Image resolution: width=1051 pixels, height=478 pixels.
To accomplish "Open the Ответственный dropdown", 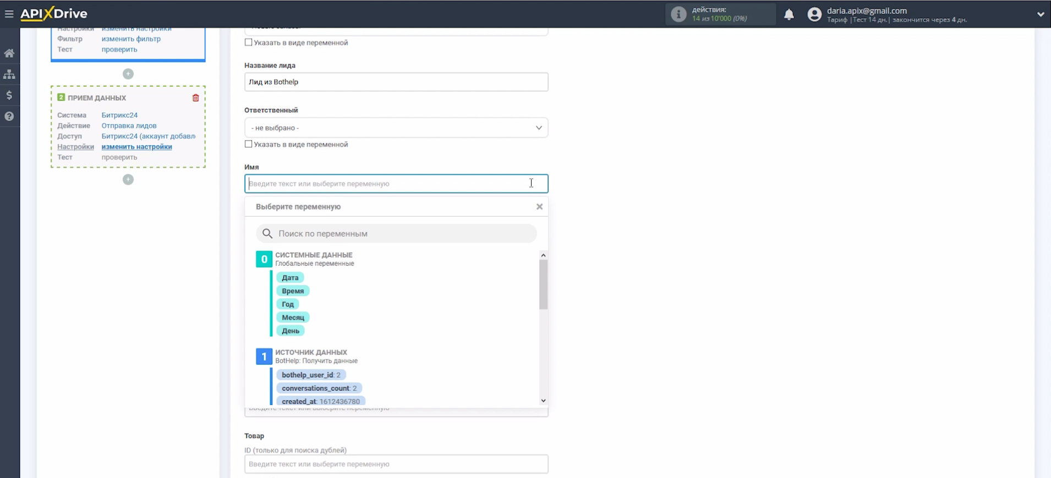I will pyautogui.click(x=396, y=128).
